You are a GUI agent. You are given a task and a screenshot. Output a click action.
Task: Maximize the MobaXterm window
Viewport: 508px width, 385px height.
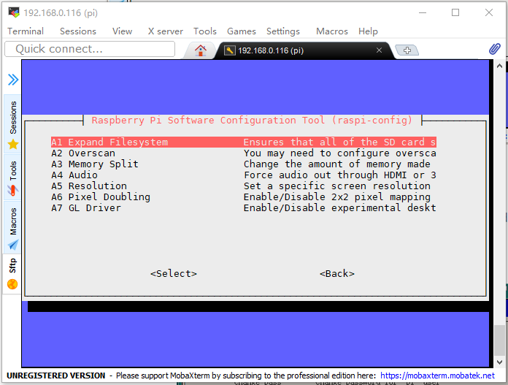(x=455, y=12)
